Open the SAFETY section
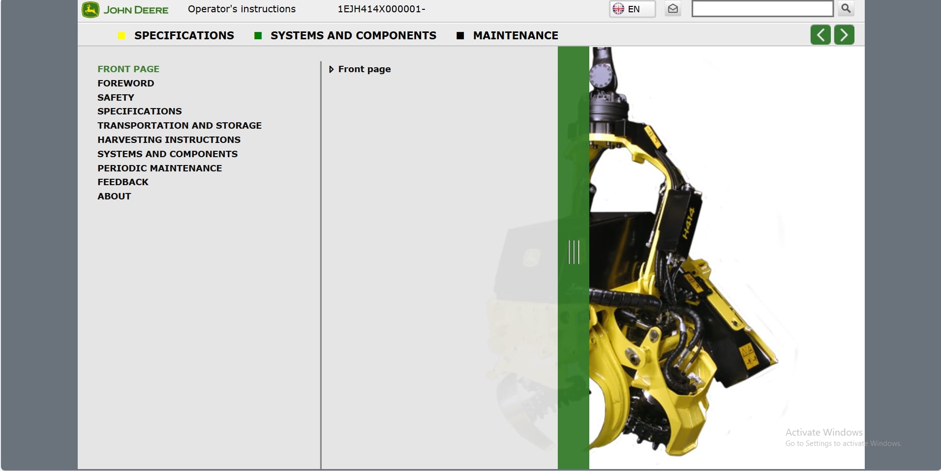 click(x=116, y=98)
